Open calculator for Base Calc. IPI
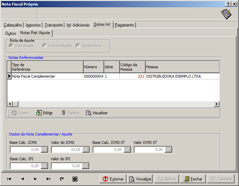This screenshot has height=186, width=239. 45,166
